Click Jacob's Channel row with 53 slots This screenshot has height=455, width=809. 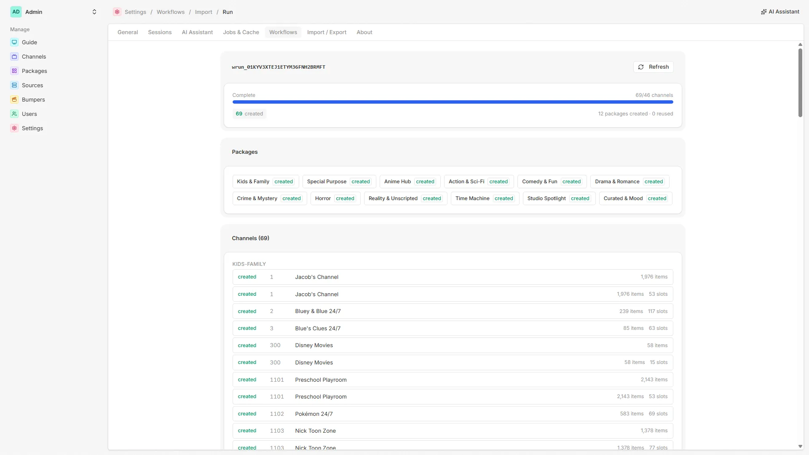click(453, 294)
